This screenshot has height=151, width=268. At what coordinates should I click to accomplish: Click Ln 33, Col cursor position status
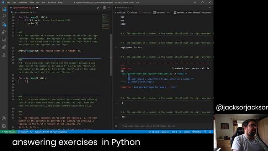click(154, 132)
